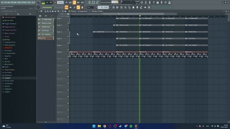
Task: Open the plugin picker plug icon
Action: [x=137, y=7]
